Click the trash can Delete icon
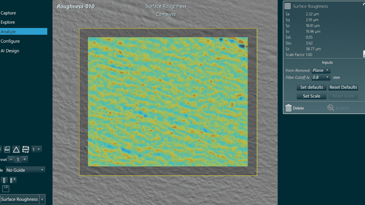The image size is (365, 205). (x=289, y=108)
